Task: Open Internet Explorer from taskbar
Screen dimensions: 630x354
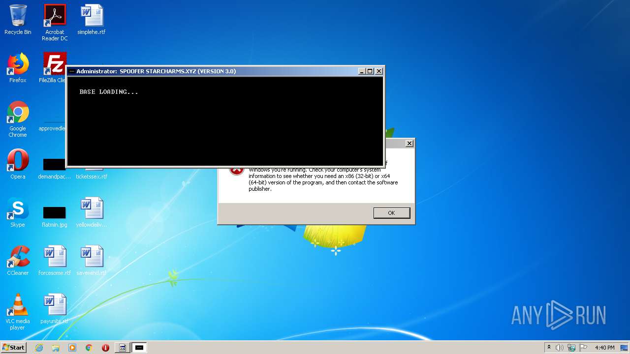Action: pyautogui.click(x=39, y=348)
